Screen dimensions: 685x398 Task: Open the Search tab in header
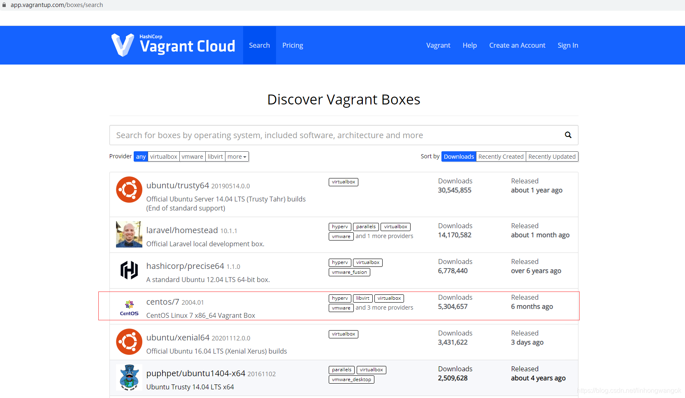[260, 45]
